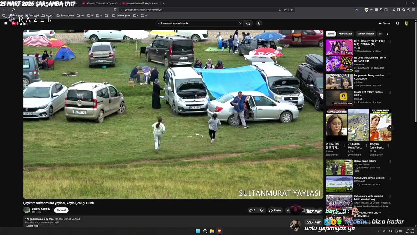Viewport: 417px width, 235px height.
Task: Reload the page in browser toolbar
Action: pos(13,10)
